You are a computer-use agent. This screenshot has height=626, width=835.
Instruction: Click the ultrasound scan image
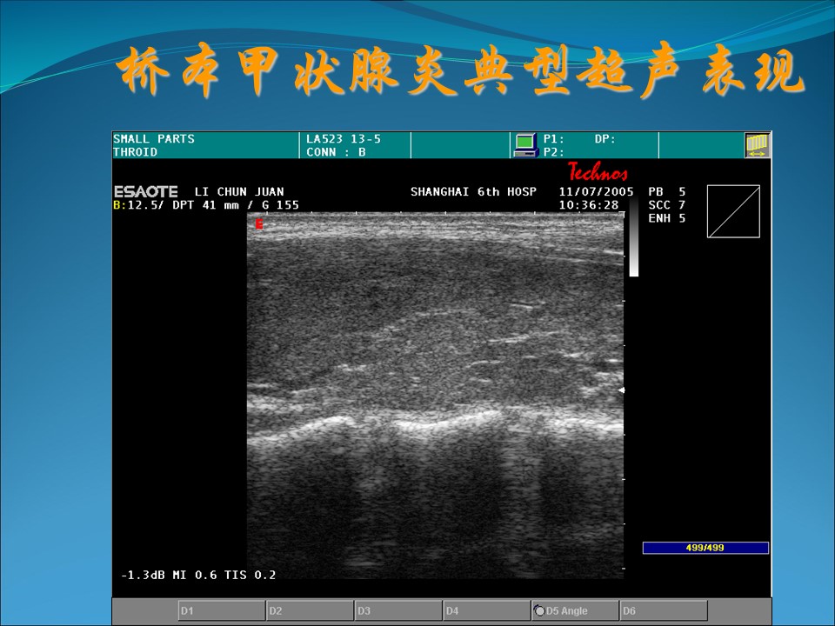tap(435, 396)
